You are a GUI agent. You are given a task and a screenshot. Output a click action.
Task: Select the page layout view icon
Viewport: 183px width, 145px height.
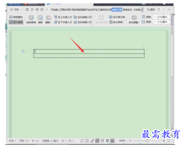coord(97,141)
